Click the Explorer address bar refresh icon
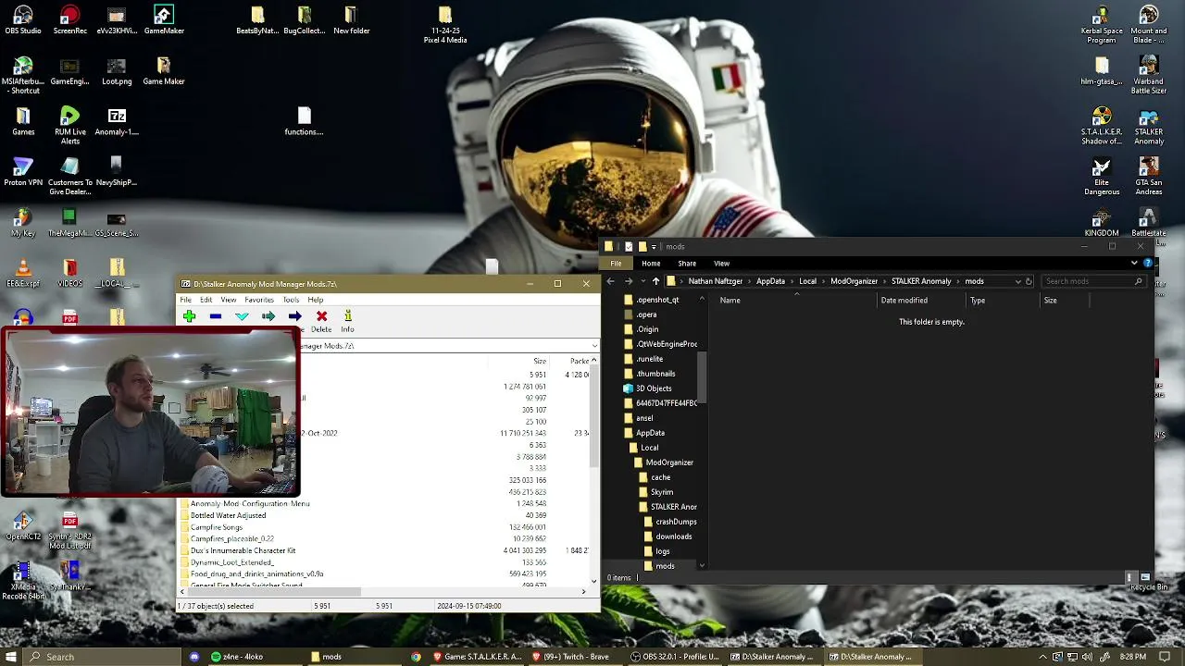The height and width of the screenshot is (666, 1185). 1029,281
